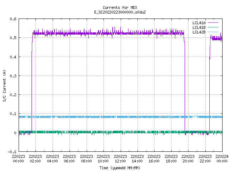Click the -0.1 y-axis tick value
229x171 pixels.
pos(12,152)
